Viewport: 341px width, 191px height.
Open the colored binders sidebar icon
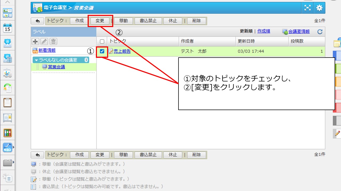[7, 133]
